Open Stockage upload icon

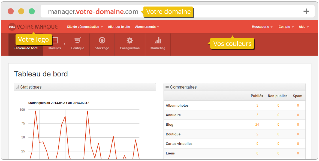coord(102,41)
